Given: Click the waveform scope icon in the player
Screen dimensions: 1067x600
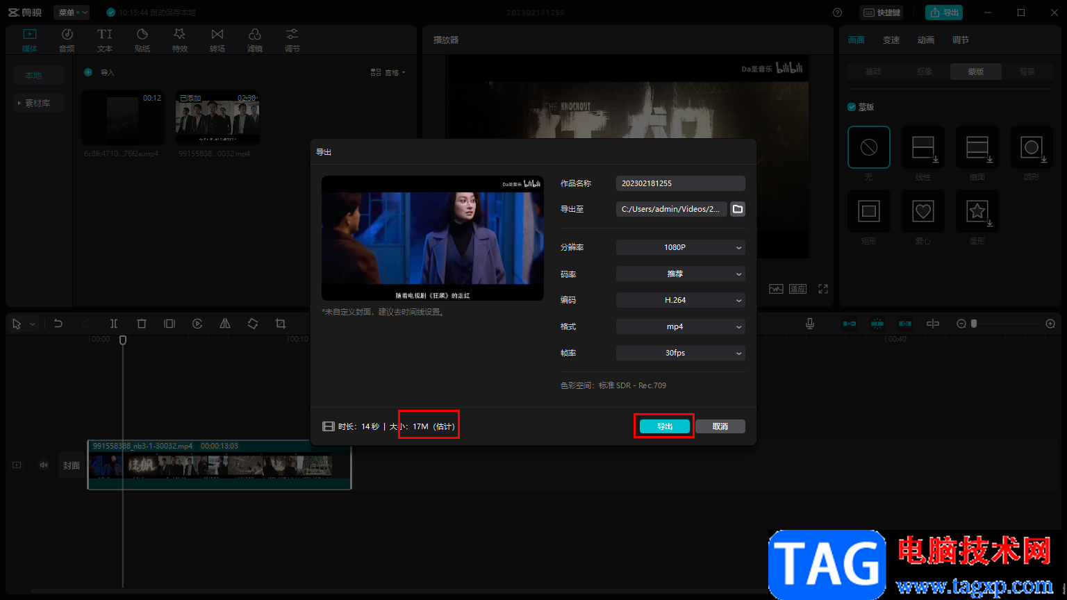Looking at the screenshot, I should [x=776, y=289].
